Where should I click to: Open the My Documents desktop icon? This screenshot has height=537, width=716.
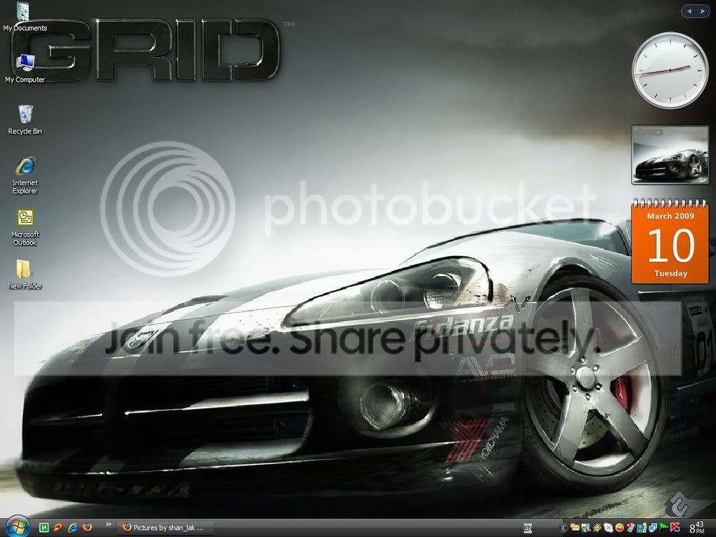coord(24,17)
